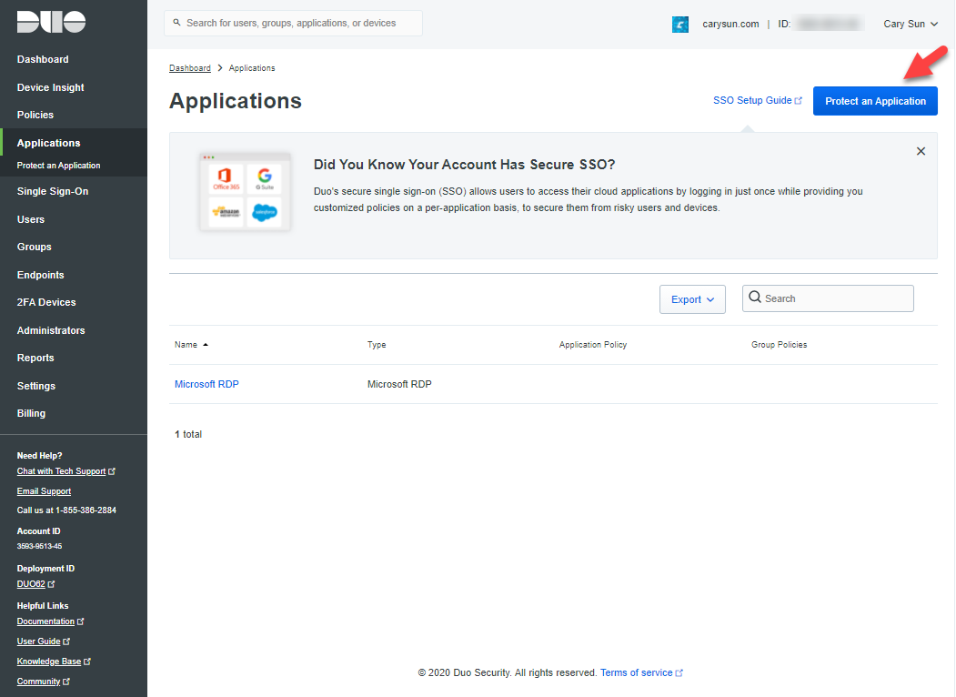Viewport: 956px width, 697px height.
Task: Click the Applications breadcrumb text
Action: (x=252, y=68)
